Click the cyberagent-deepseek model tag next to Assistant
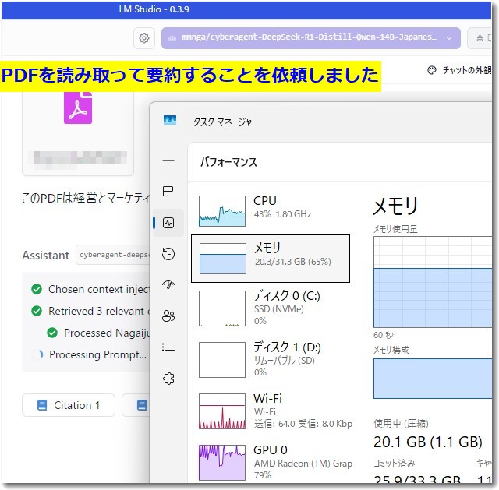Screen dimensions: 499x490 (113, 255)
